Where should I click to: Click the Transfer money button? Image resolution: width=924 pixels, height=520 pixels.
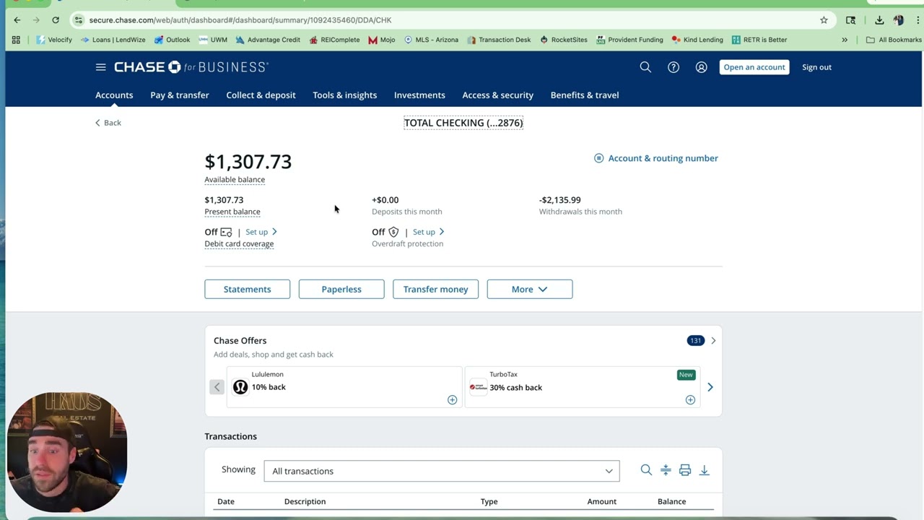pyautogui.click(x=435, y=289)
